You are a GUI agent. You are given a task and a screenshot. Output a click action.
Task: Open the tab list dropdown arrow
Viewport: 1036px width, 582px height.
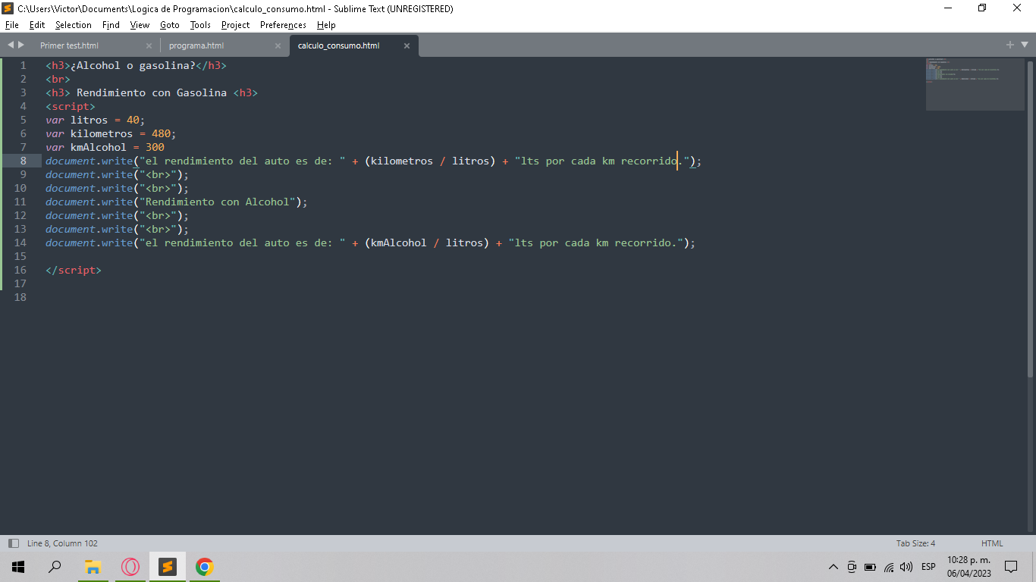point(1024,45)
